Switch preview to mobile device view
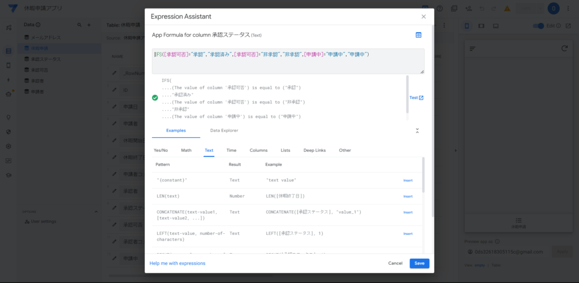 pos(466,26)
